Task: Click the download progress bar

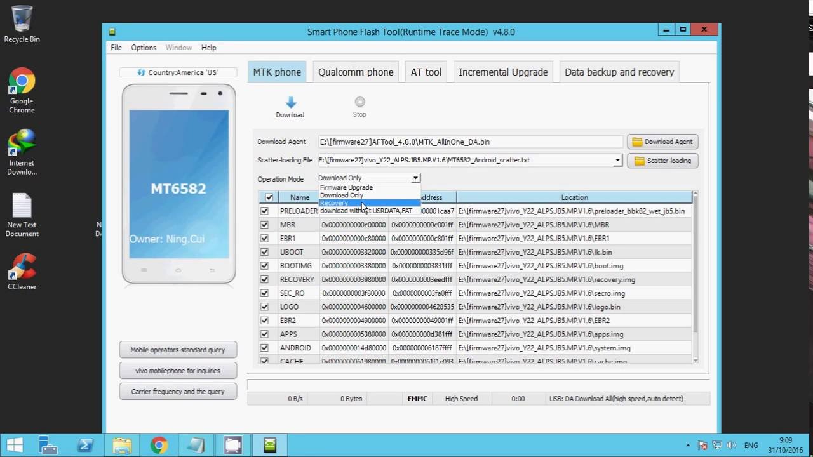Action: (x=478, y=385)
